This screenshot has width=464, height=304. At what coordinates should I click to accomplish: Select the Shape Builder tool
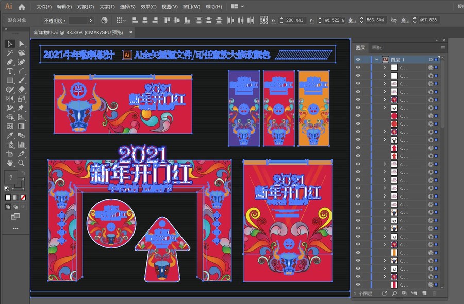click(10, 117)
